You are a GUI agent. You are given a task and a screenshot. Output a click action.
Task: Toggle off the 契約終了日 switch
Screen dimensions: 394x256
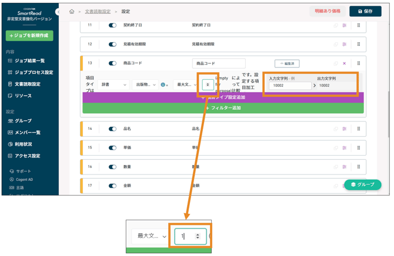[112, 26]
